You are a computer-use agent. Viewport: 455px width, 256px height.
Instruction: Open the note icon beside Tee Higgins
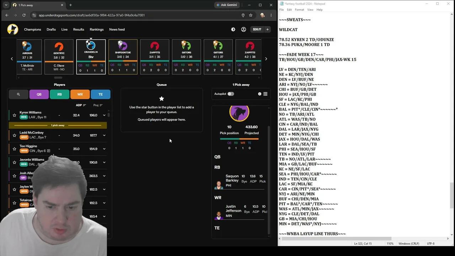48,151
